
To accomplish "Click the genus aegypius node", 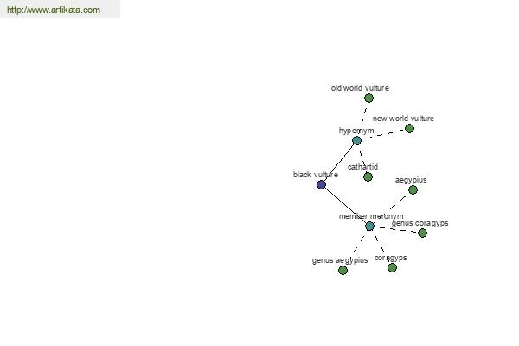I will [x=343, y=270].
